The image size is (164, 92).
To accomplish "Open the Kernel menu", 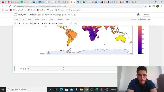I will pos(51,19).
